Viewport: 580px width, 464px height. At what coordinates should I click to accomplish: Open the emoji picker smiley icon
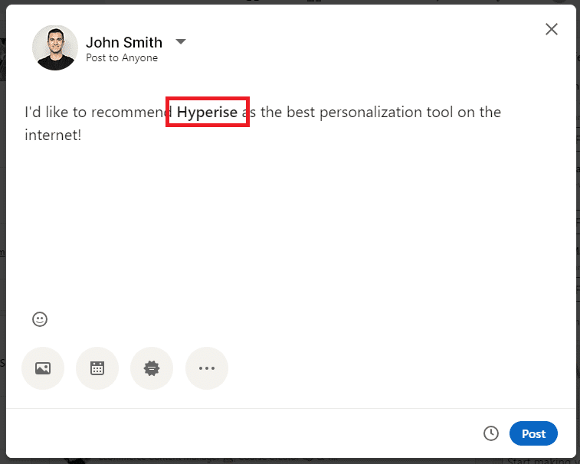[x=40, y=319]
